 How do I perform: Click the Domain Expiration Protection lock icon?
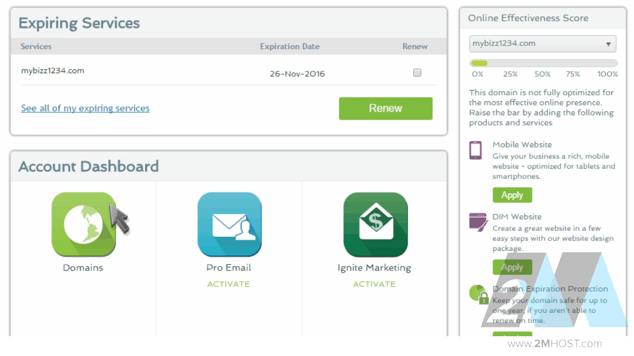[x=479, y=294]
